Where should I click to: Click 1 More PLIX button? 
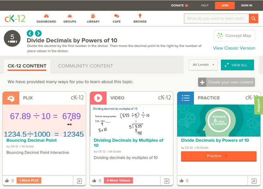click(29, 180)
